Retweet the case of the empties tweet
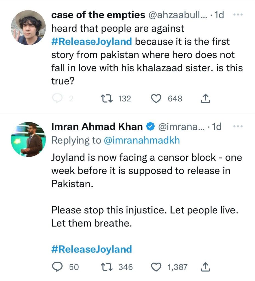 [107, 99]
